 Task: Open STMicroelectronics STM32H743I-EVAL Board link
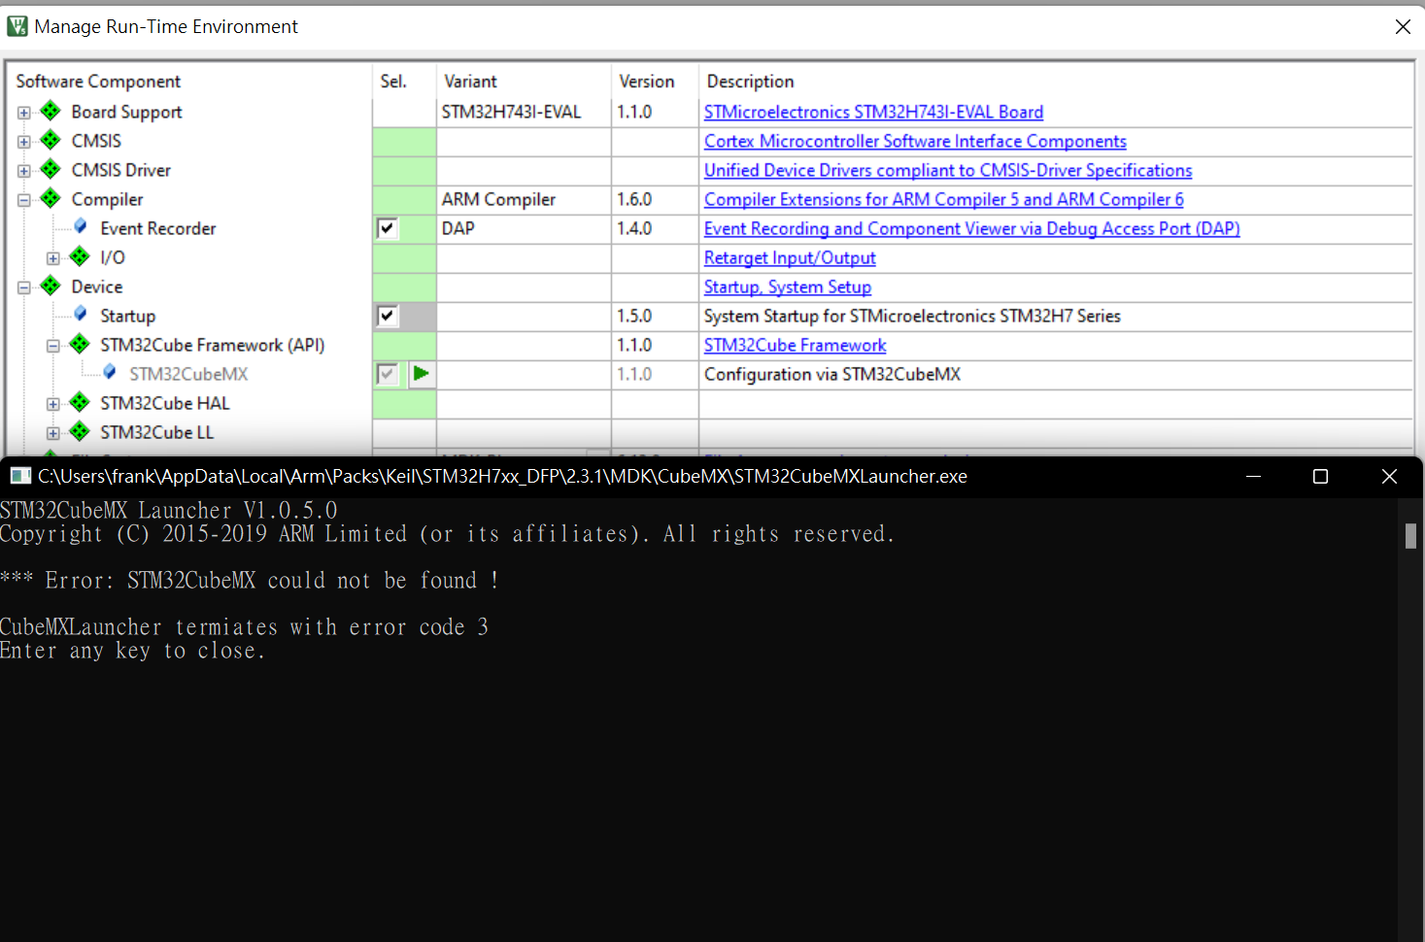(873, 112)
